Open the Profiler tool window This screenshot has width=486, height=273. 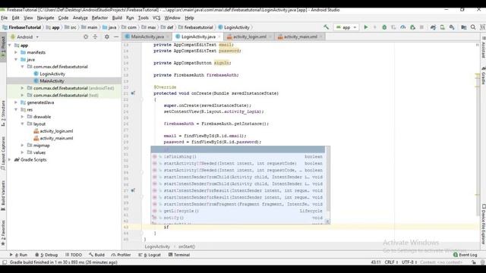pyautogui.click(x=121, y=255)
